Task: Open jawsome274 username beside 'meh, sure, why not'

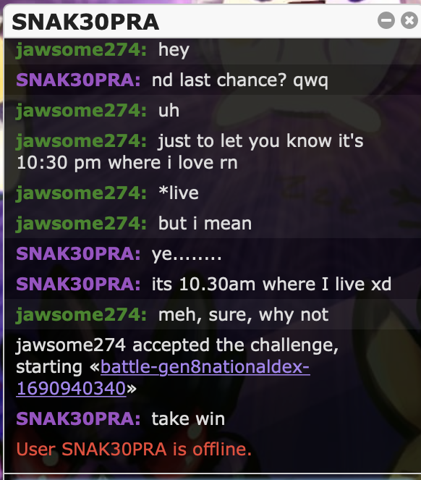Action: pyautogui.click(x=81, y=315)
